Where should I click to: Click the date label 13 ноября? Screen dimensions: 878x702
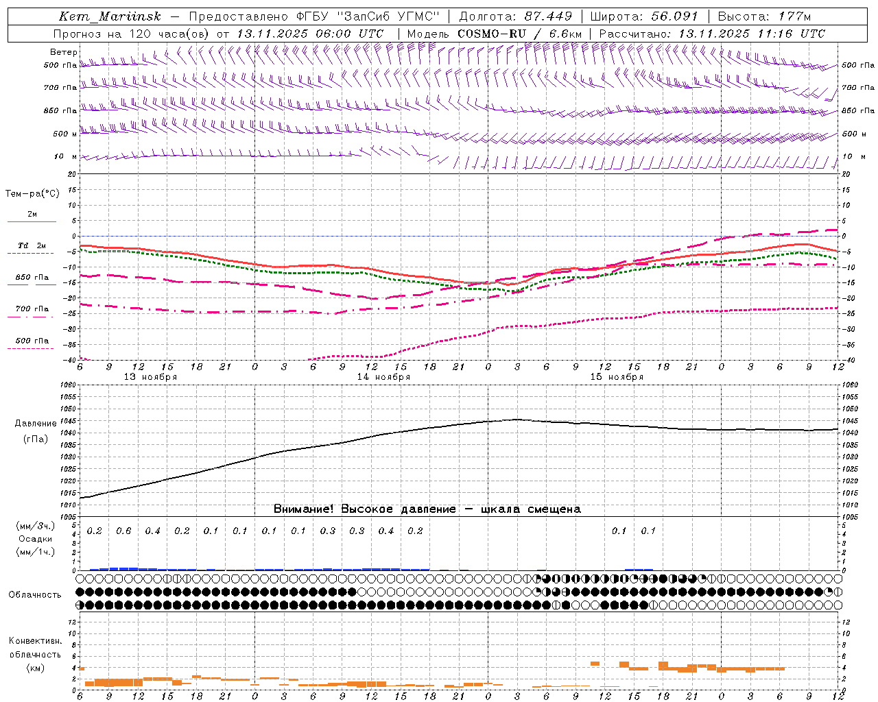[x=150, y=377]
